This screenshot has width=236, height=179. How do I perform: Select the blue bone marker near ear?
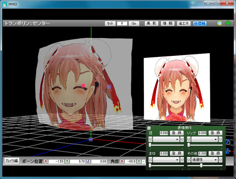tap(109, 87)
